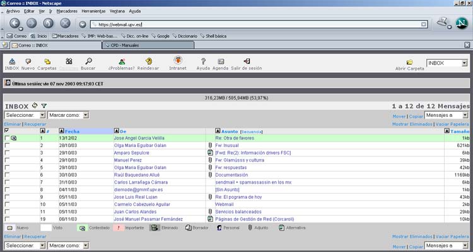Screen dimensions: 473x252
Task: Click the quota usage bar showing 53,97%
Action: point(237,98)
